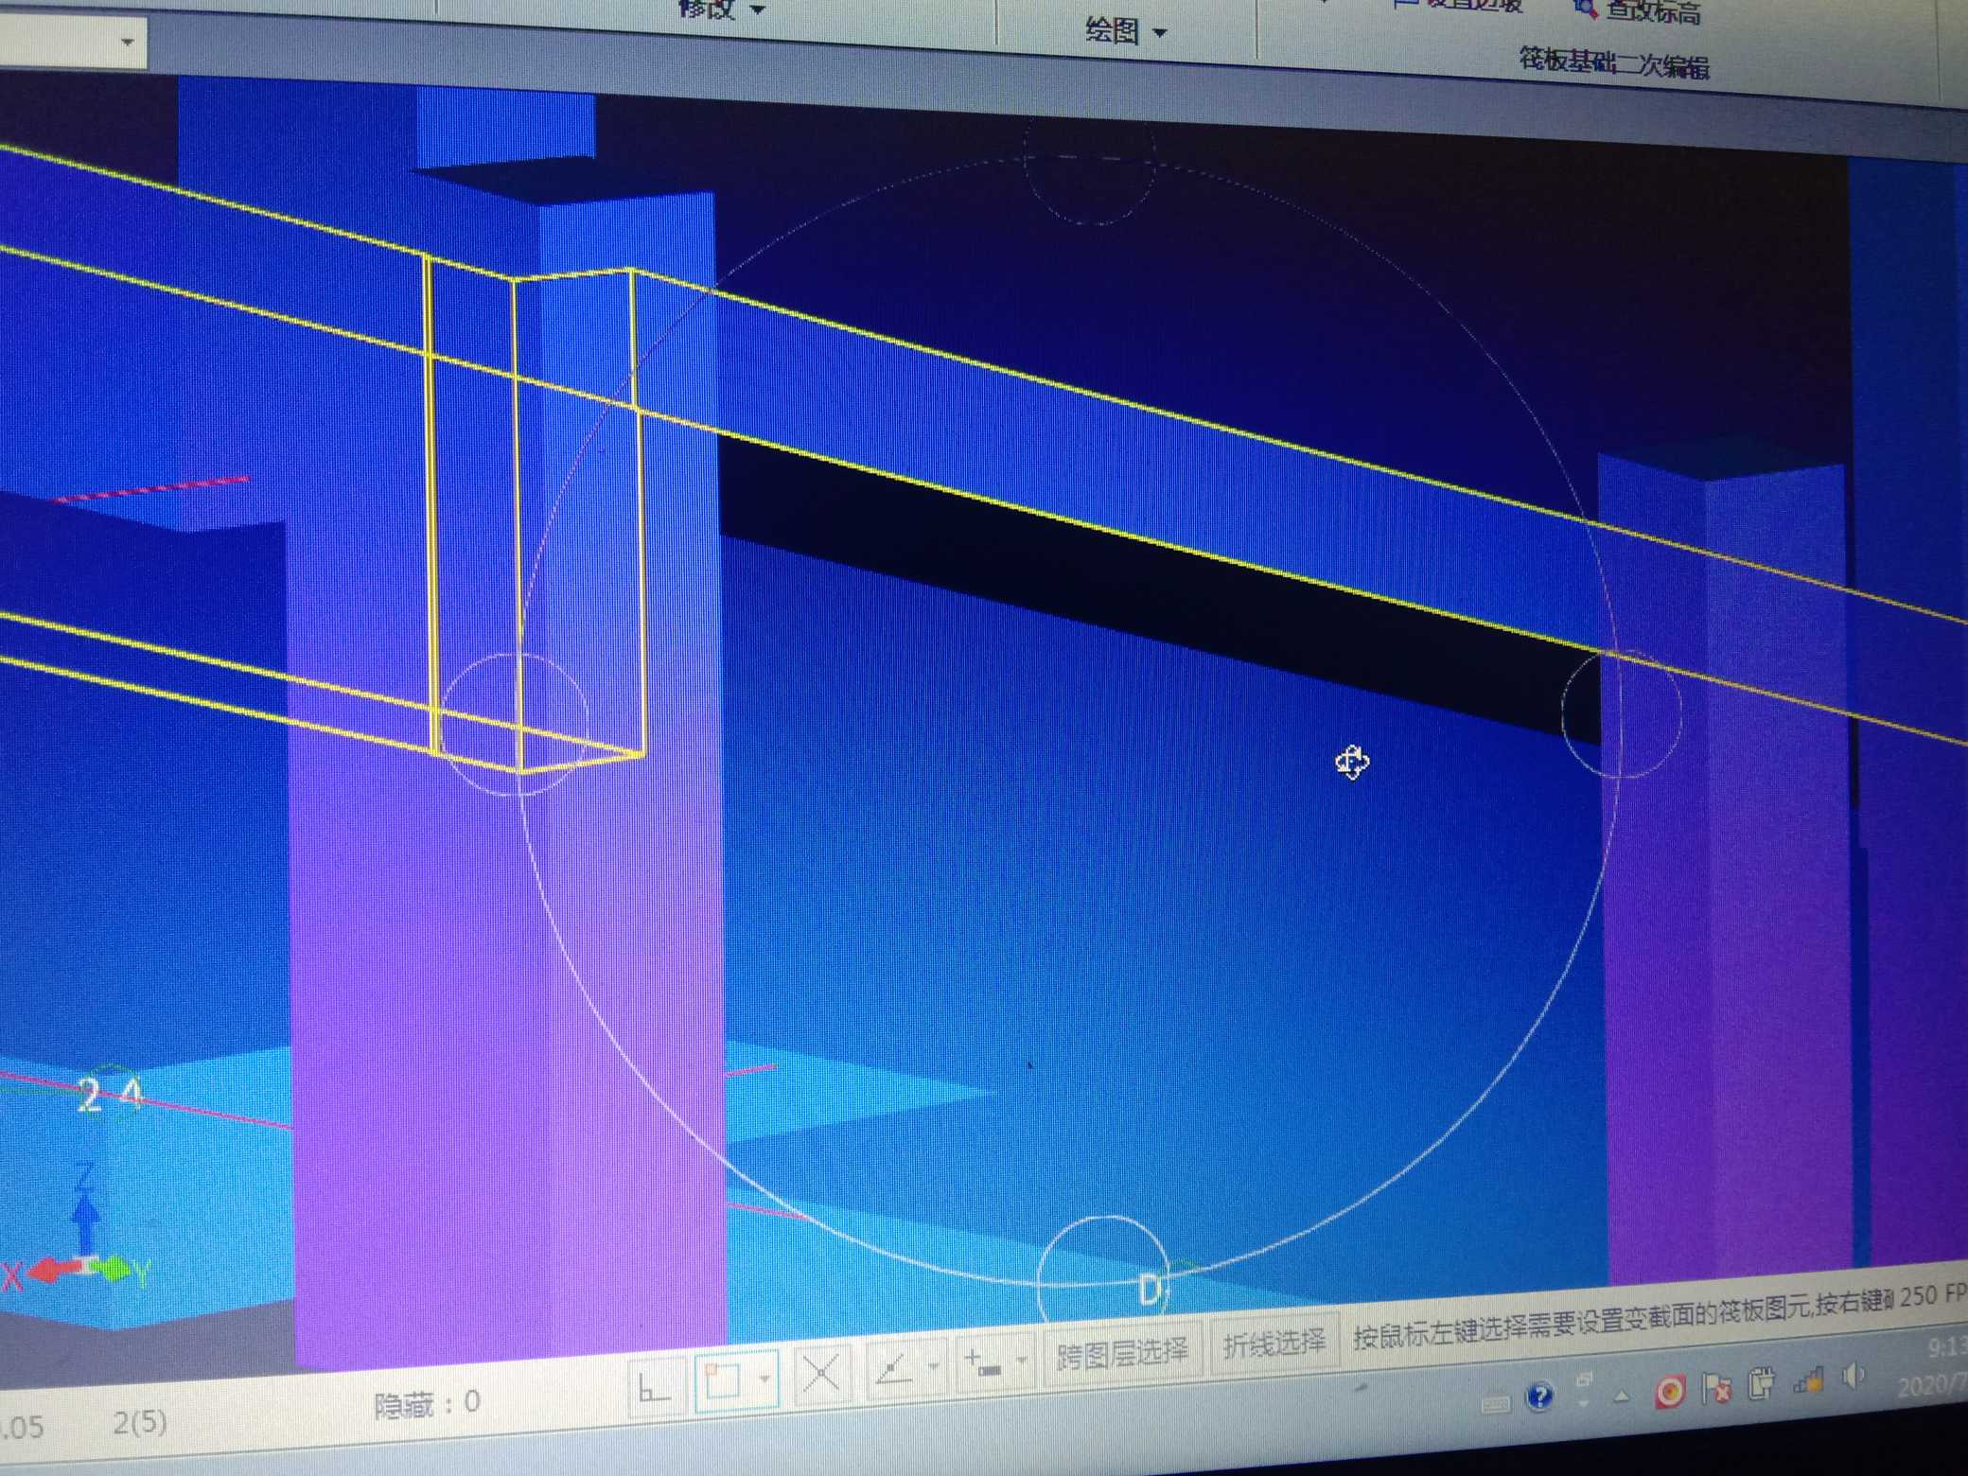
Task: Show hidden tray icons arrow
Action: click(x=1623, y=1395)
